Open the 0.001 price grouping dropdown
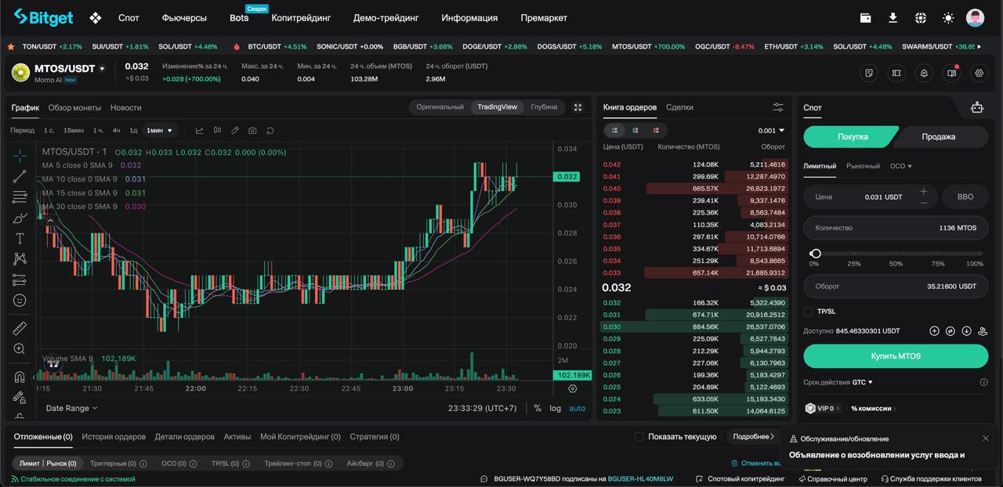The height and width of the screenshot is (487, 1003). coord(771,131)
